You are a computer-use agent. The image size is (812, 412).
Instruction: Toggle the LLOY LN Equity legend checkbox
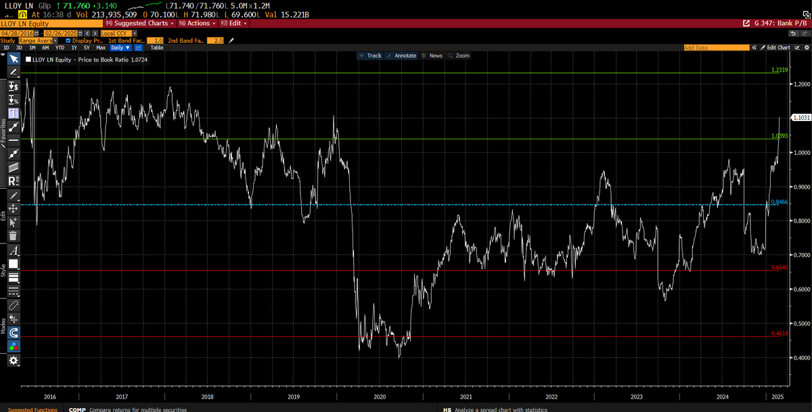click(28, 60)
